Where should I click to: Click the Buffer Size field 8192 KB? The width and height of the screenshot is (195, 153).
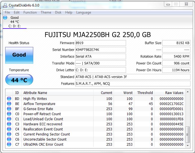[176, 43]
